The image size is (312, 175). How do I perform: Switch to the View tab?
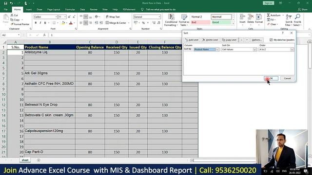tap(105, 10)
